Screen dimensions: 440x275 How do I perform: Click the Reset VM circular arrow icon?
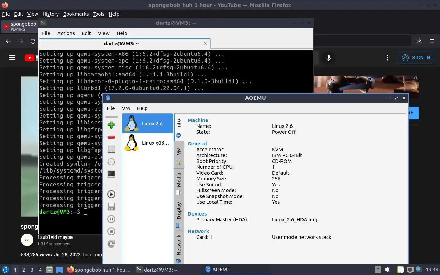tap(111, 244)
